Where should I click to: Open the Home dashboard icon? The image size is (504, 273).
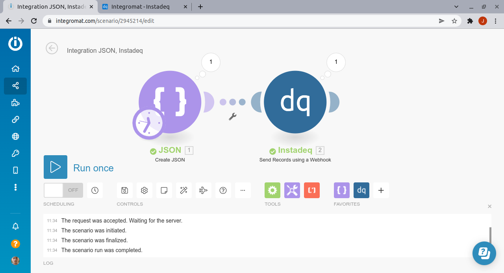pyautogui.click(x=15, y=69)
